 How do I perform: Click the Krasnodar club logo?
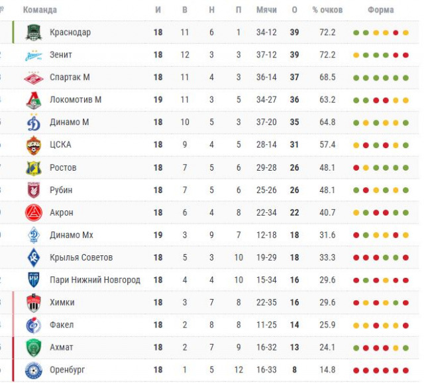point(33,32)
